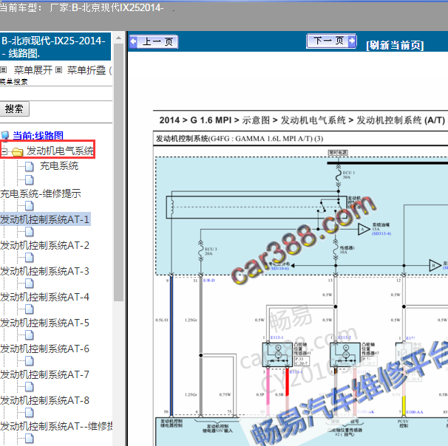The image size is (448, 446).
Task: Click page icon above 发动机控制系统AT-1
Action: 30,206
